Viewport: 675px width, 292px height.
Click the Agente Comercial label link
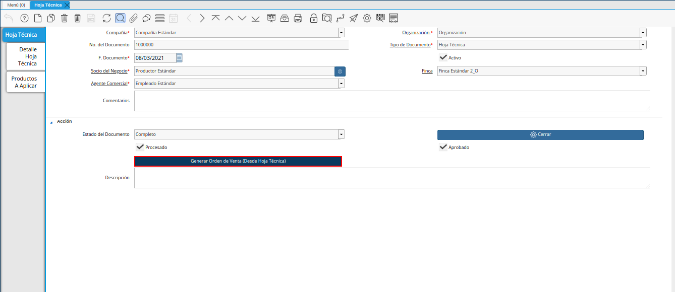[x=109, y=84]
